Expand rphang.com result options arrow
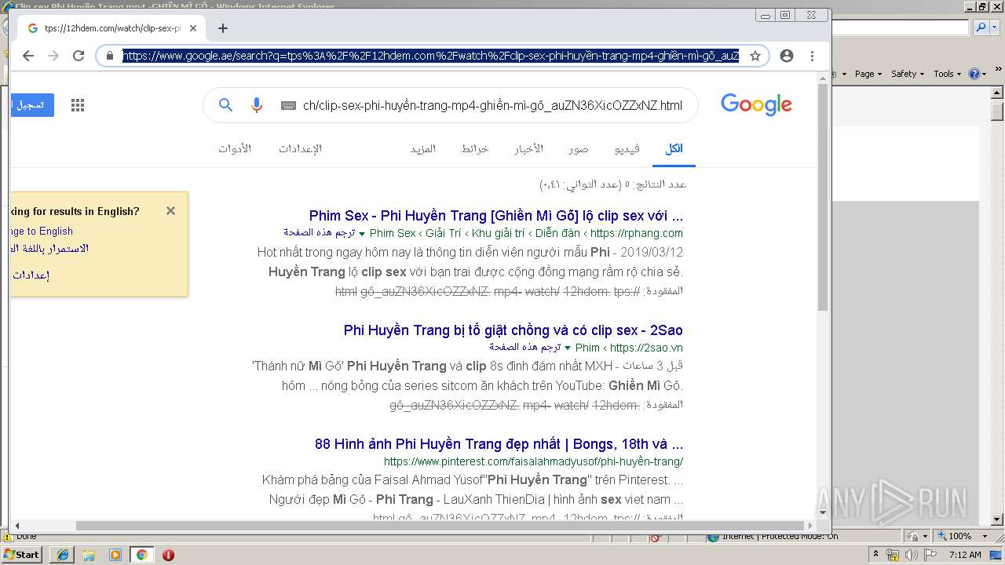This screenshot has height=565, width=1005. click(362, 234)
